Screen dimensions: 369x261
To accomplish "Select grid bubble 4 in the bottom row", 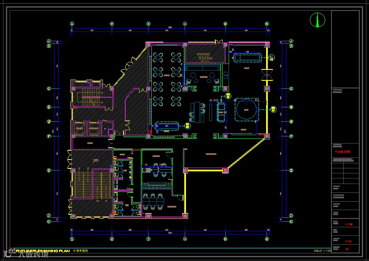I will coord(185,239).
